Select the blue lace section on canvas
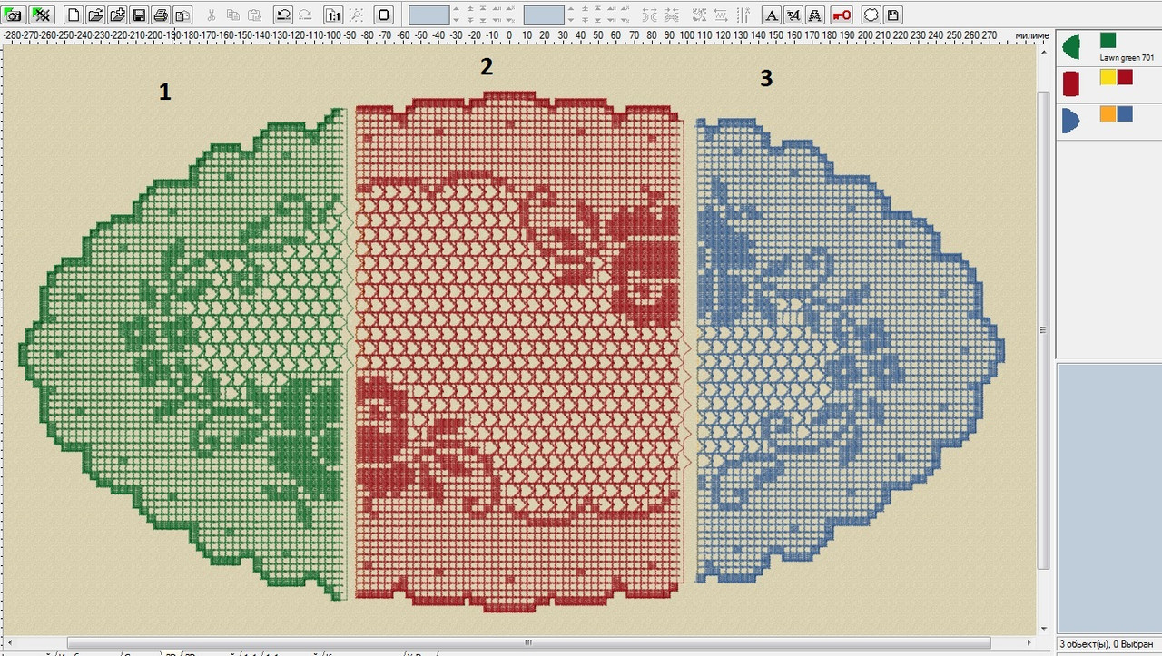The width and height of the screenshot is (1162, 656). click(x=849, y=351)
